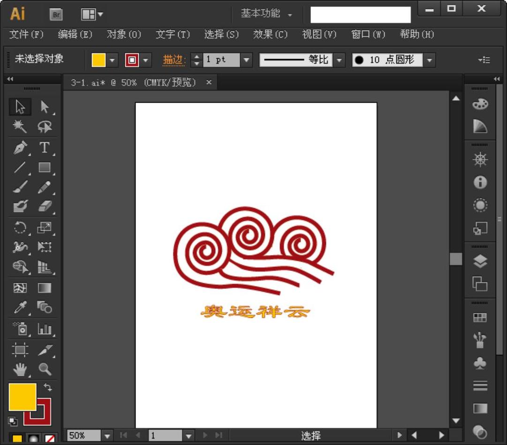
Task: Open the Stroke panel lines icon
Action: (480, 385)
